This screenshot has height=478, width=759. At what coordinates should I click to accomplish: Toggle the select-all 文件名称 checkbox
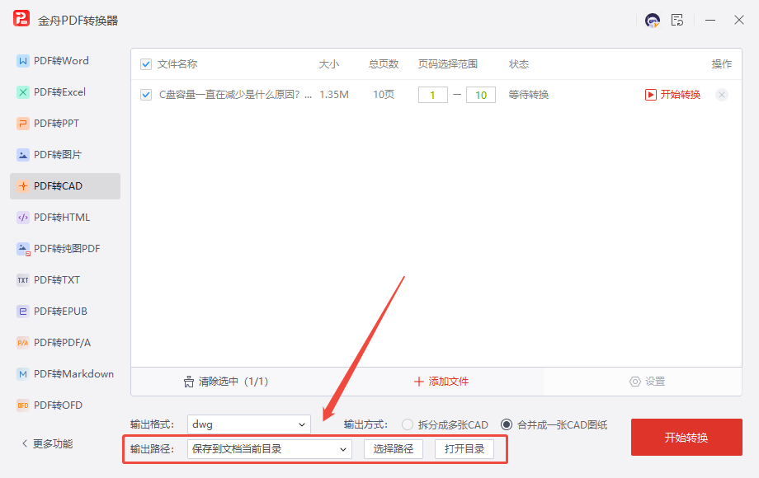[146, 64]
